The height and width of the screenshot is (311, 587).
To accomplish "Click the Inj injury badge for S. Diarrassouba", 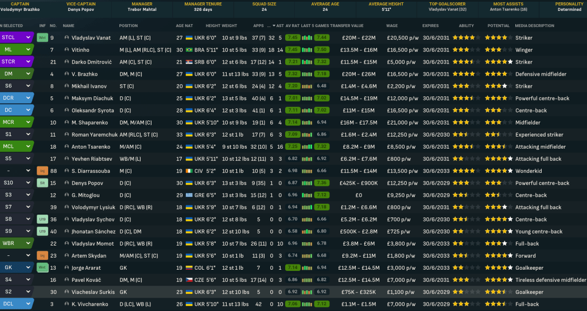I will (x=42, y=171).
